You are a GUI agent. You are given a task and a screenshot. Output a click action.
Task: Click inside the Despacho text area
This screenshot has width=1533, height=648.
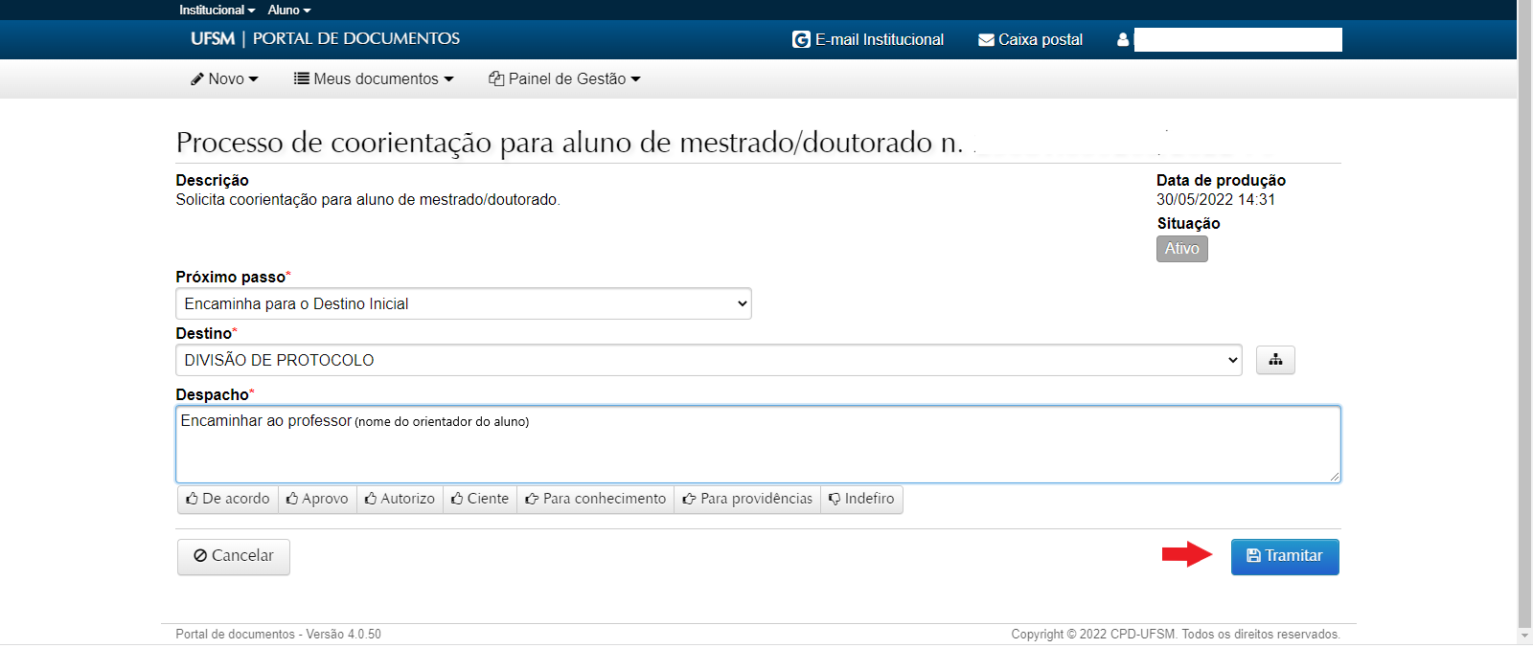pos(757,450)
